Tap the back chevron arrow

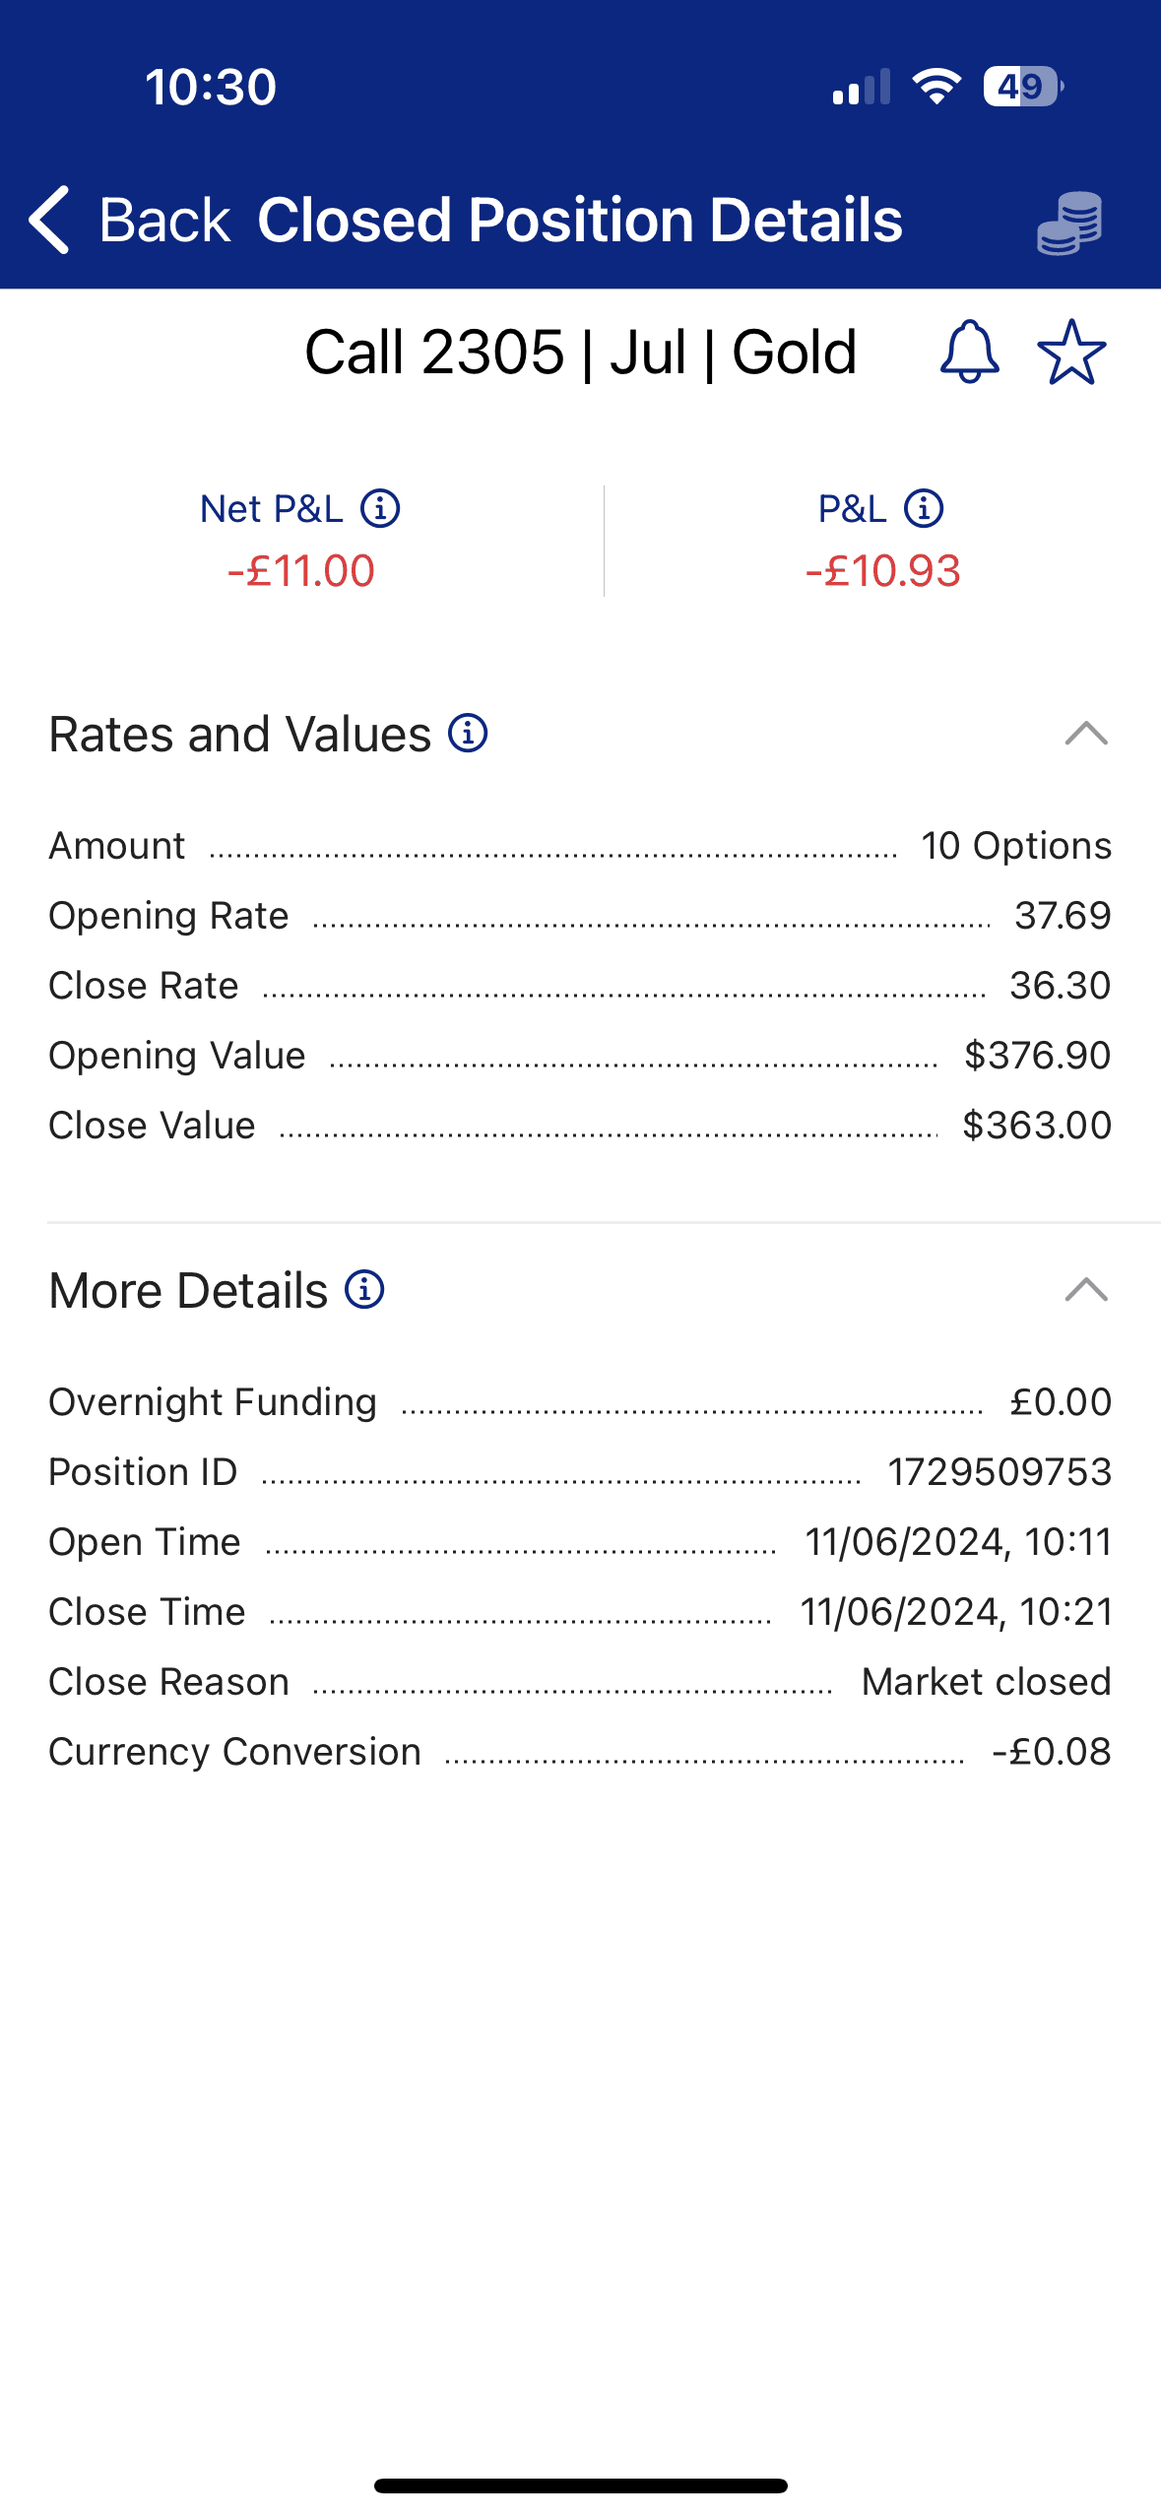(49, 220)
